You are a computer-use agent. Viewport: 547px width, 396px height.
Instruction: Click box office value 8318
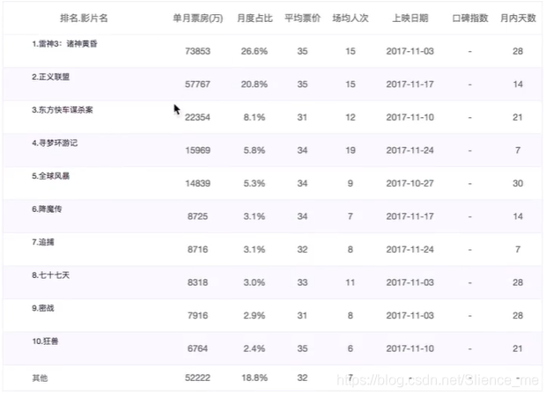[198, 282]
